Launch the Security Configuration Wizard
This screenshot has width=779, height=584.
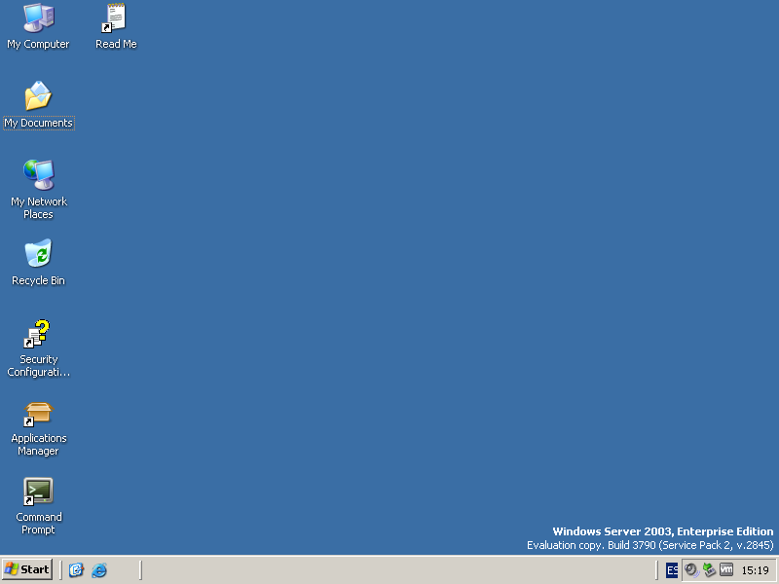(39, 334)
